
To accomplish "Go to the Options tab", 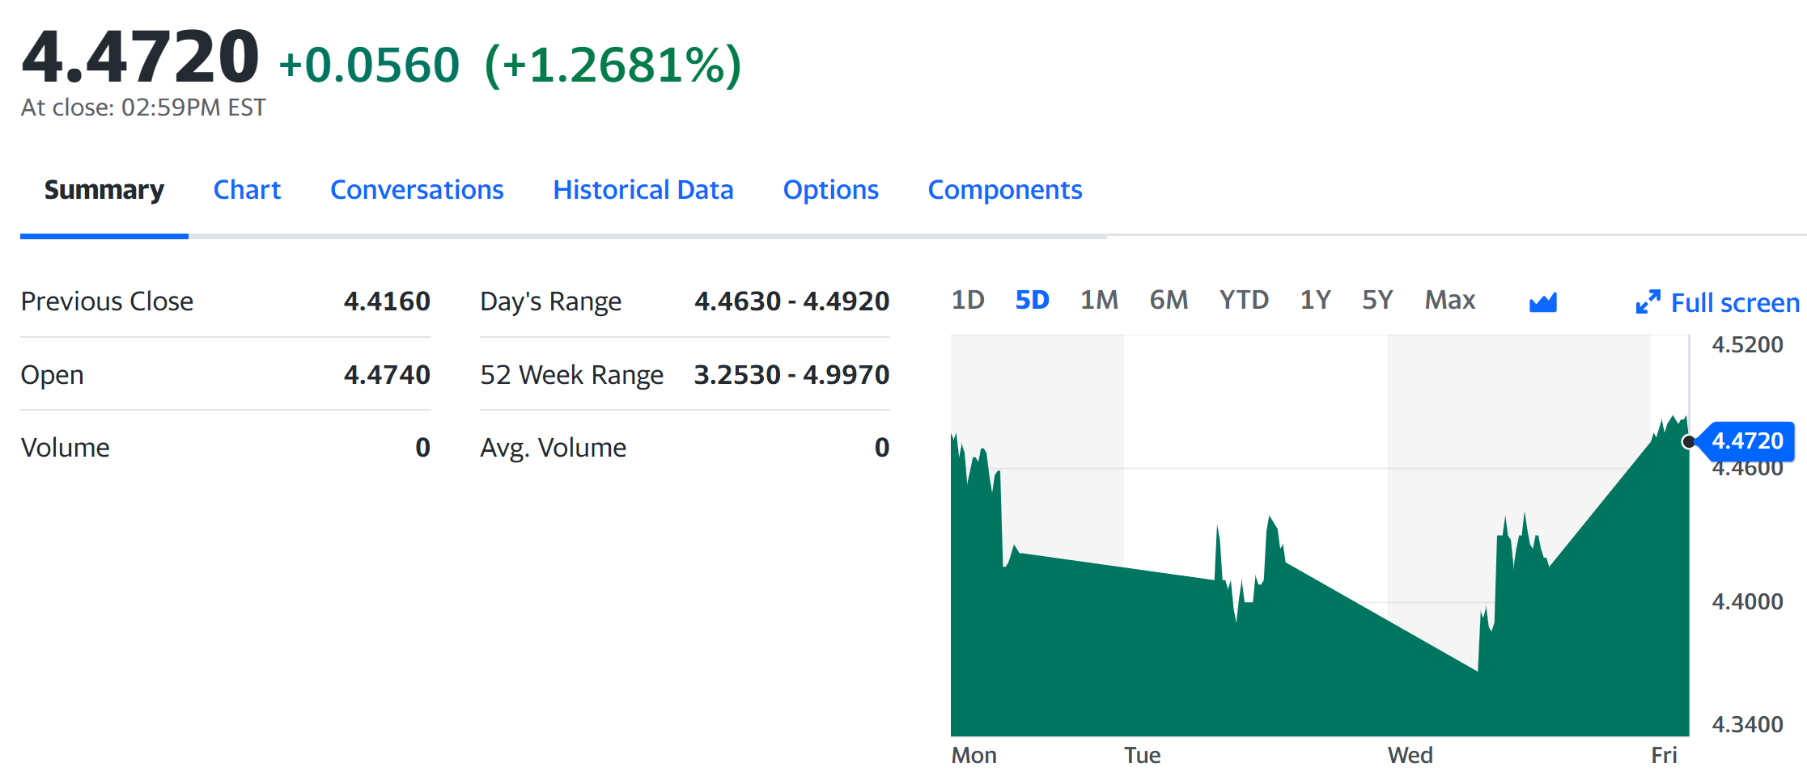I will coord(830,190).
